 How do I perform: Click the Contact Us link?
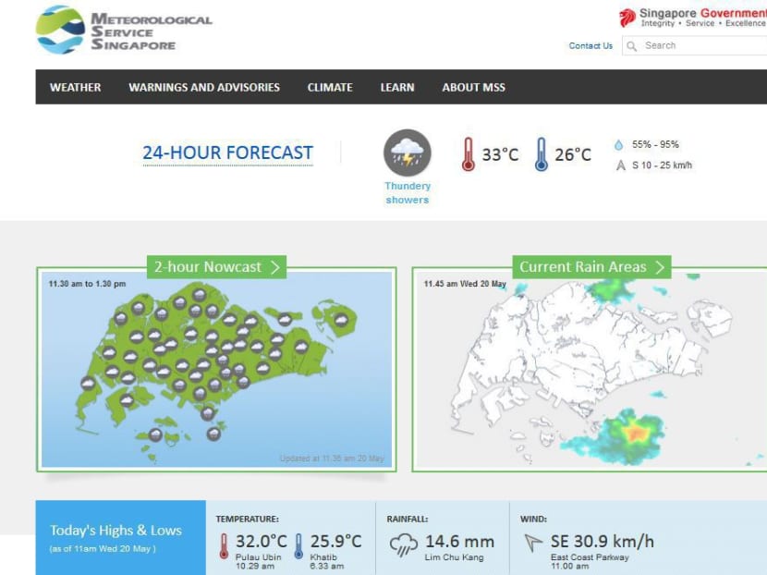tap(590, 45)
